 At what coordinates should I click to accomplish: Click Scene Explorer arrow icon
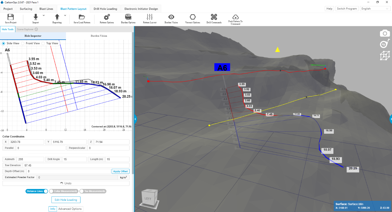point(36,29)
